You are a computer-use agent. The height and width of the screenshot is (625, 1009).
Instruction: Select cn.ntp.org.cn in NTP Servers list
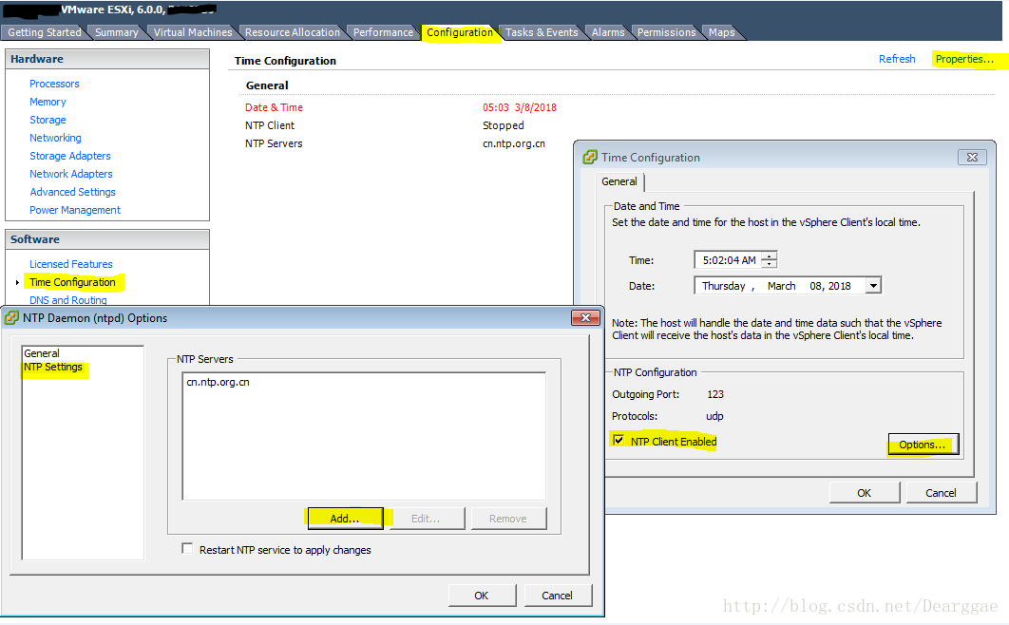218,382
